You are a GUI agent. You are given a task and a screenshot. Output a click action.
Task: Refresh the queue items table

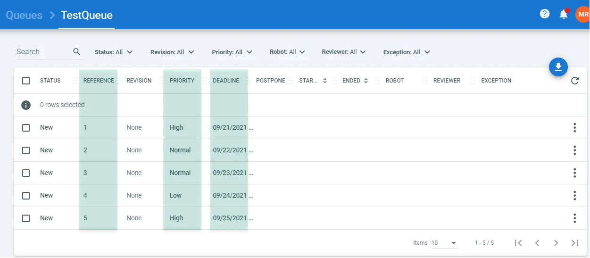click(x=574, y=81)
